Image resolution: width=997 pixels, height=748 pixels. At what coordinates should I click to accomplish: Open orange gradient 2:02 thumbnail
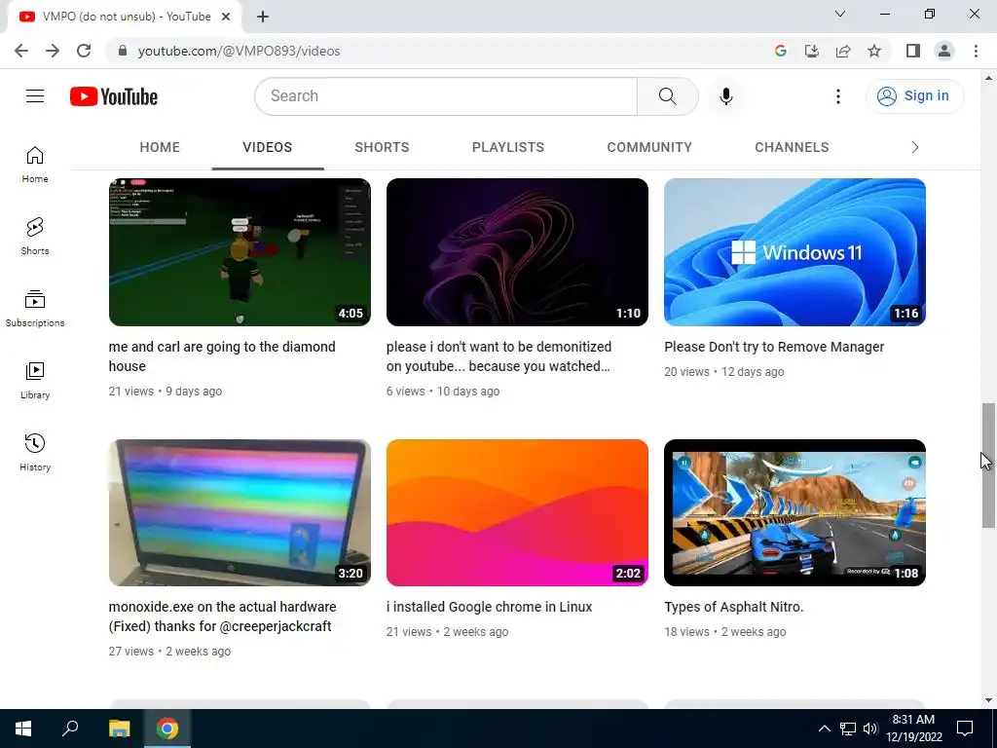(x=517, y=512)
